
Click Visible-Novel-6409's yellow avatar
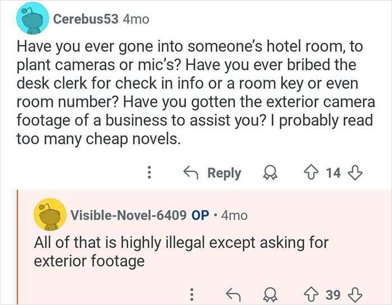click(49, 214)
